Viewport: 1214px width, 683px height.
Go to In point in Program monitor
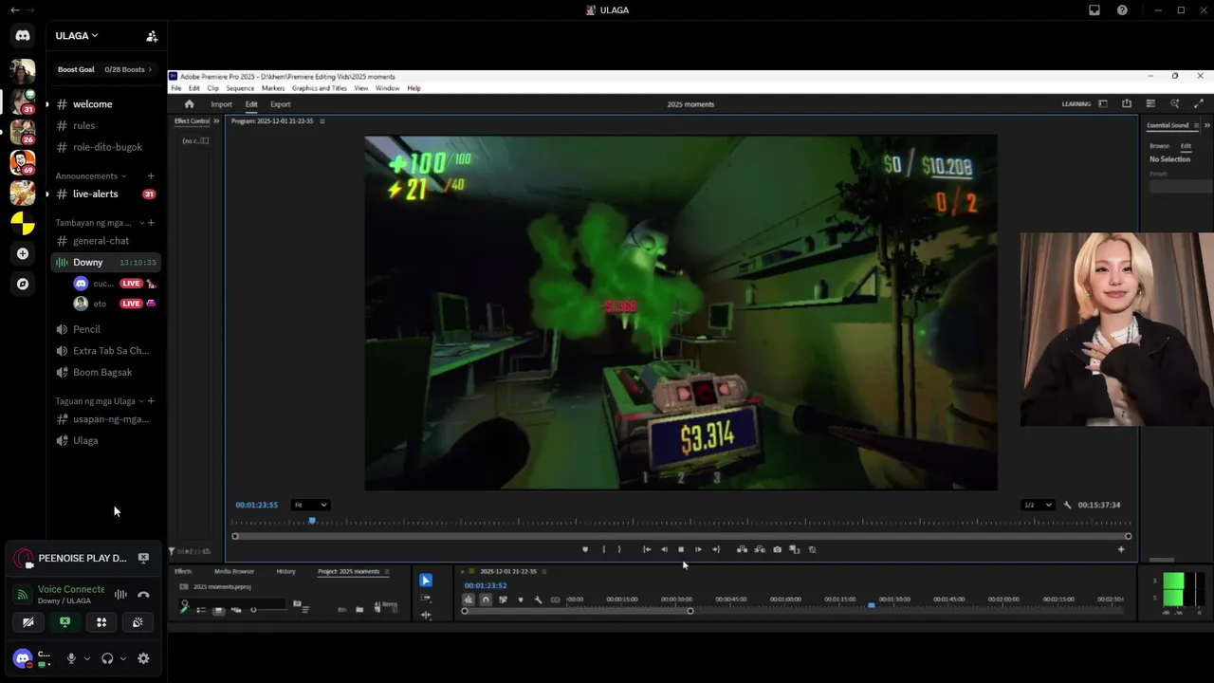(x=647, y=549)
